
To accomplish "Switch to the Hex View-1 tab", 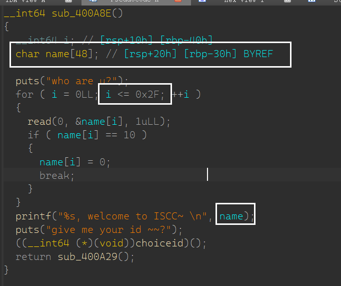I will (x=243, y=2).
